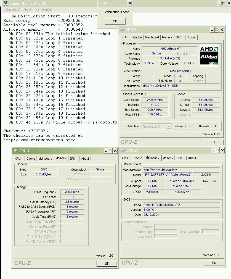The width and height of the screenshot is (231, 279).
Task: Click the AMD Athlon XP logo
Action: tap(209, 56)
